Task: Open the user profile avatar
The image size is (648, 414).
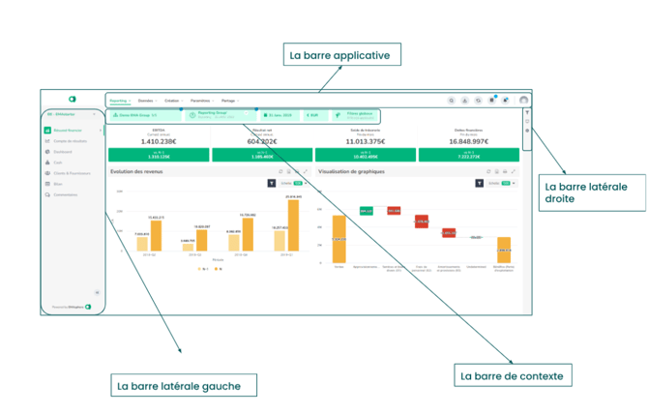Action: [524, 101]
